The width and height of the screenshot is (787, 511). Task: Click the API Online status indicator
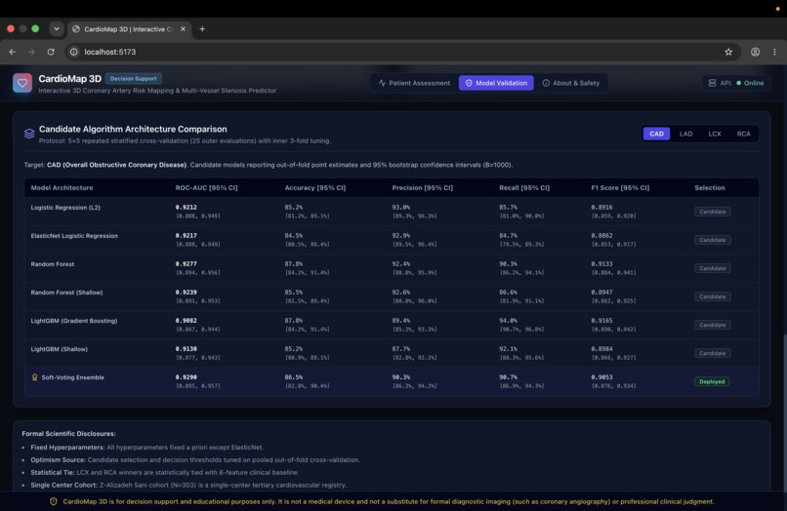pos(736,83)
